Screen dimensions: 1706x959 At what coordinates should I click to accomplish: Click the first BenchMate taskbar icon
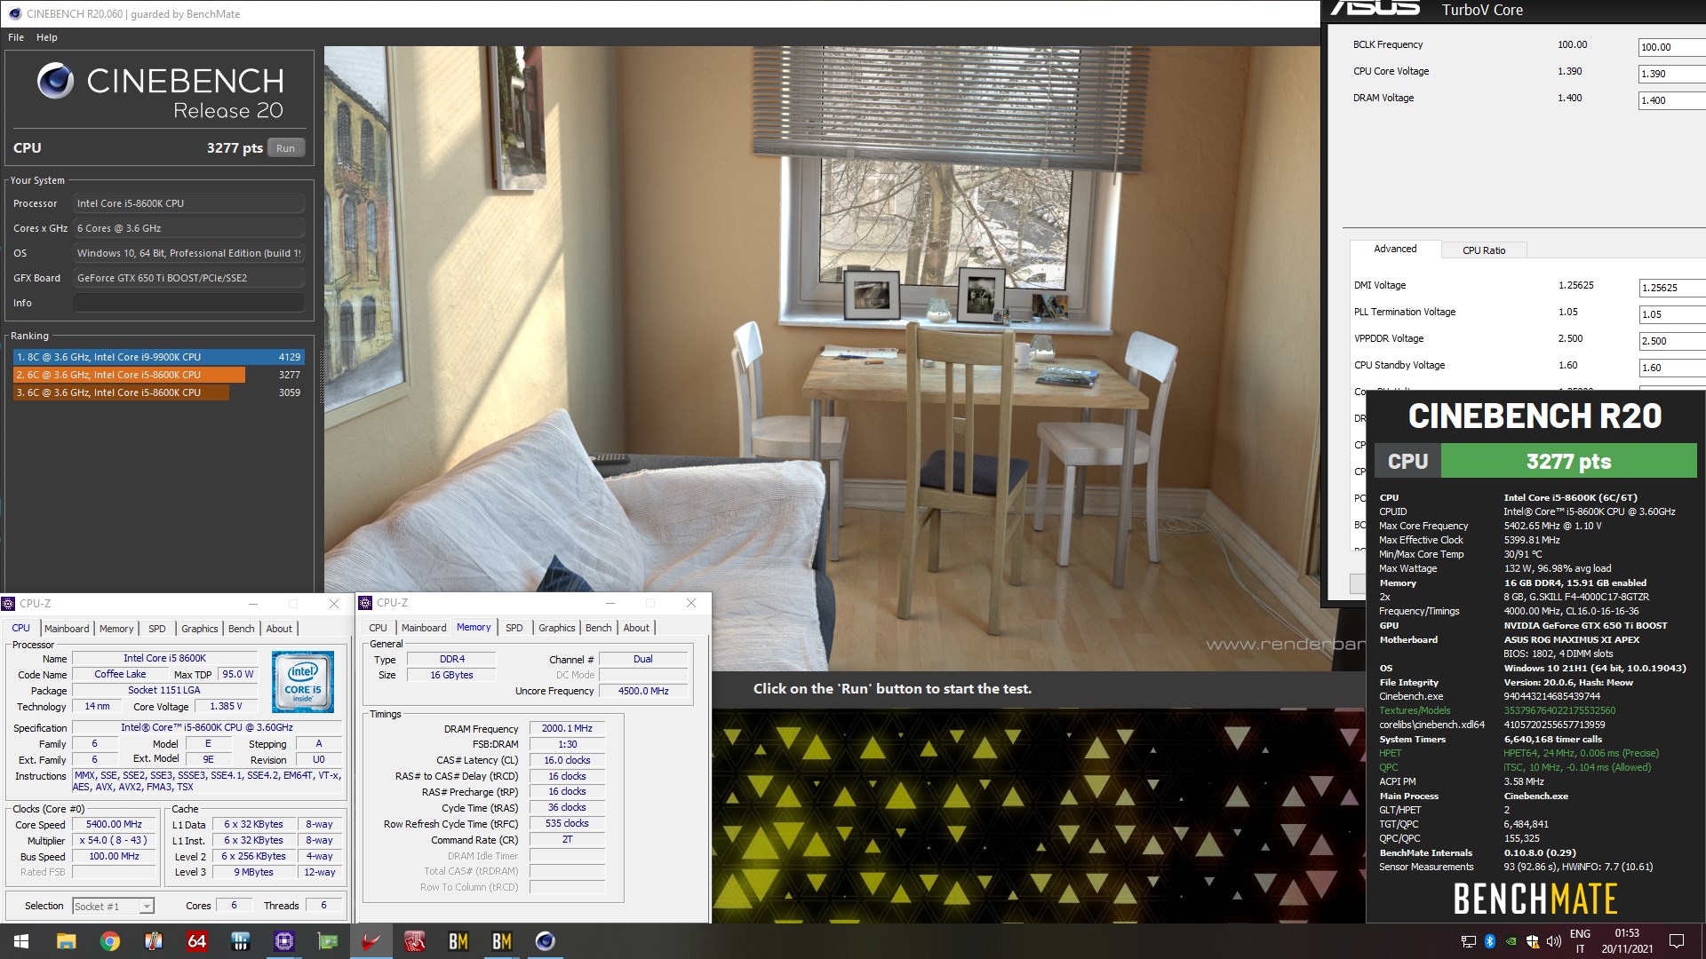pyautogui.click(x=458, y=941)
